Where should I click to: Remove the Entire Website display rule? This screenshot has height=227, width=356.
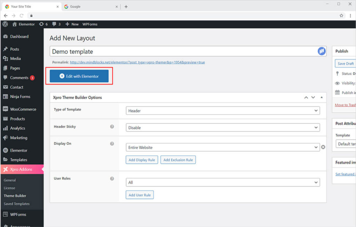323,147
